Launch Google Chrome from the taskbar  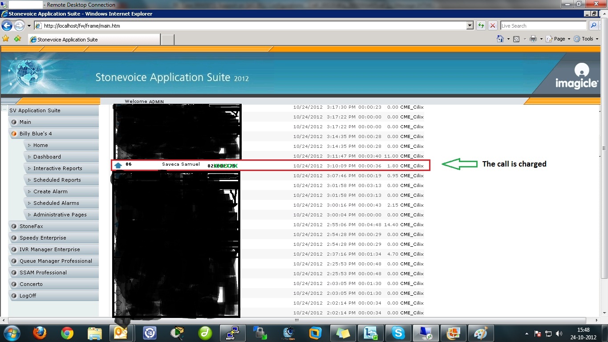(67, 333)
